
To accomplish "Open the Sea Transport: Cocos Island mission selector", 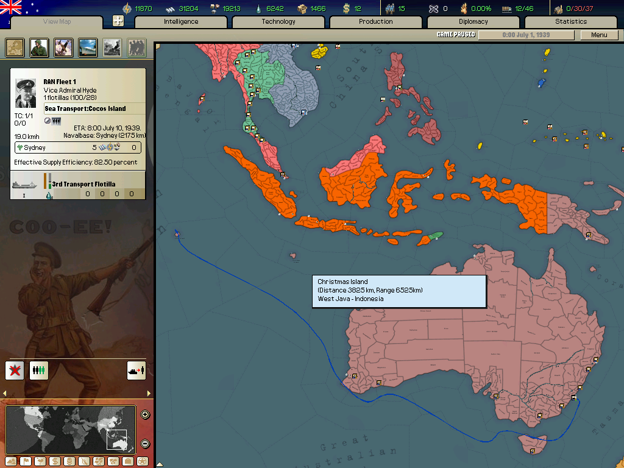I will (85, 108).
